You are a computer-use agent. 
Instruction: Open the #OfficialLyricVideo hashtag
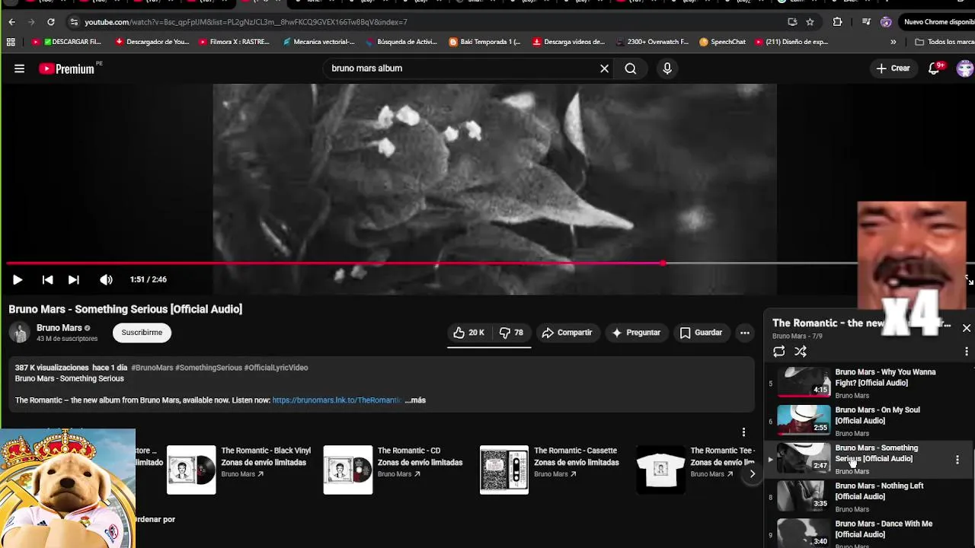276,368
